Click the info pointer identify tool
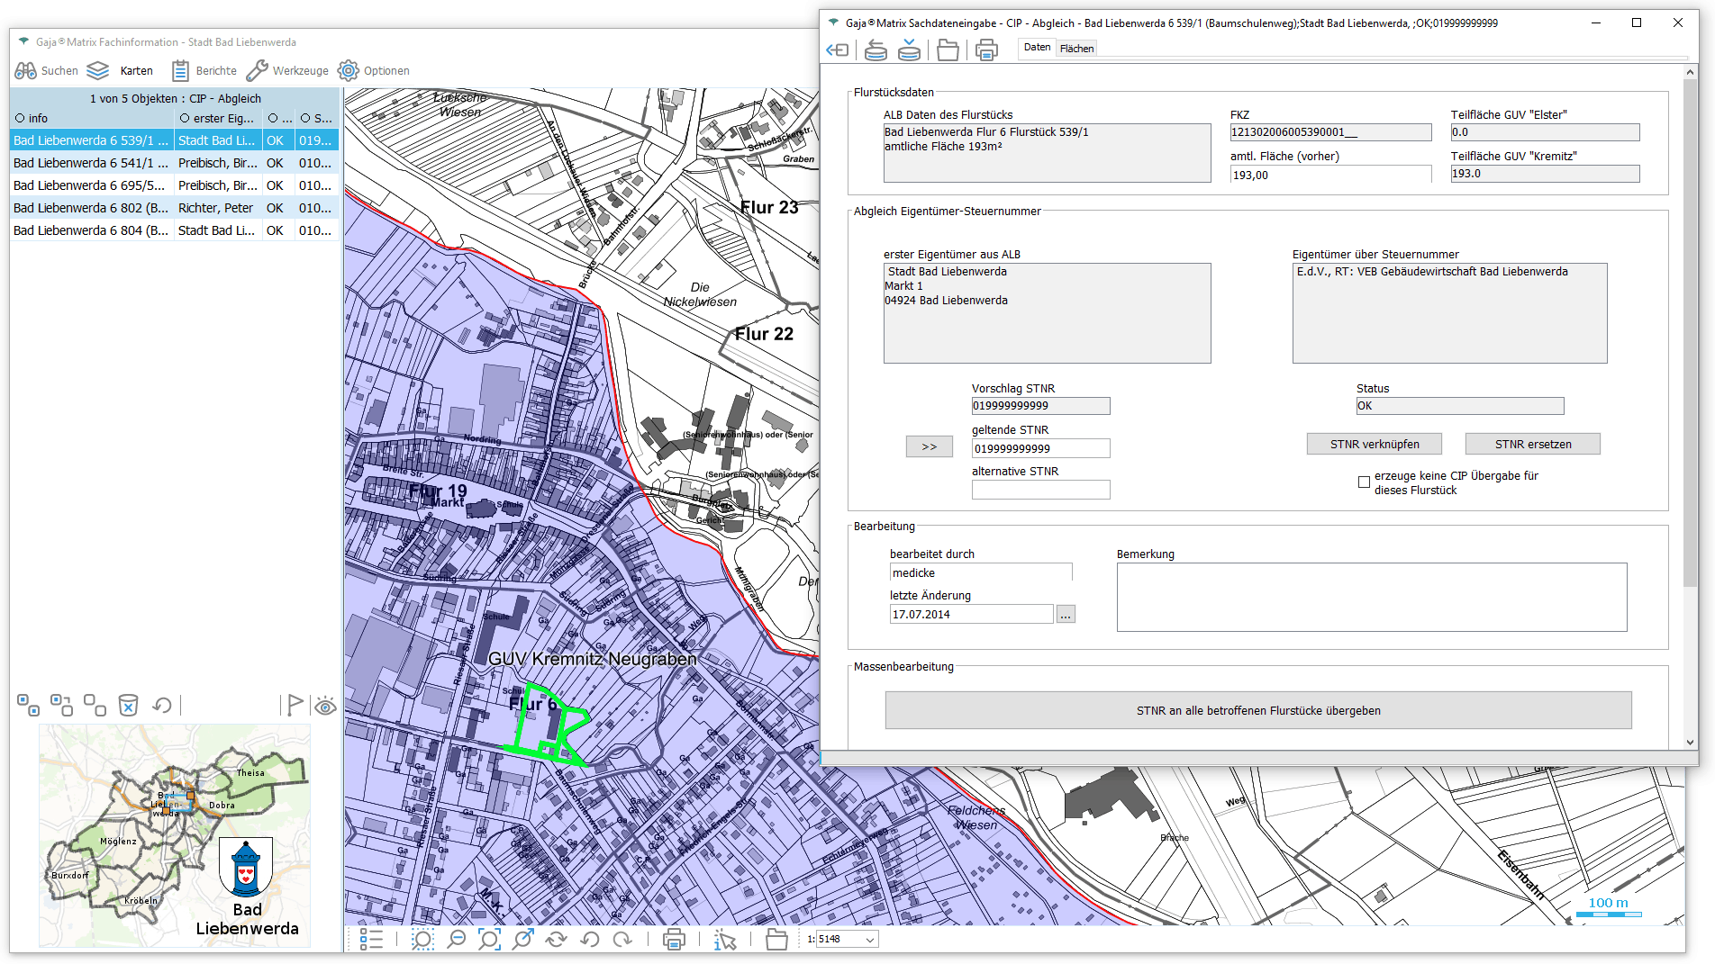The width and height of the screenshot is (1715, 964). [x=724, y=940]
